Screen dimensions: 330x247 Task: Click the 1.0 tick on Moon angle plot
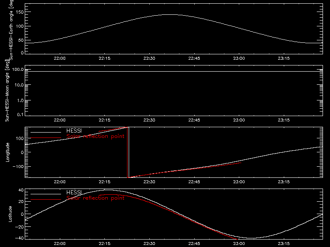point(20,100)
